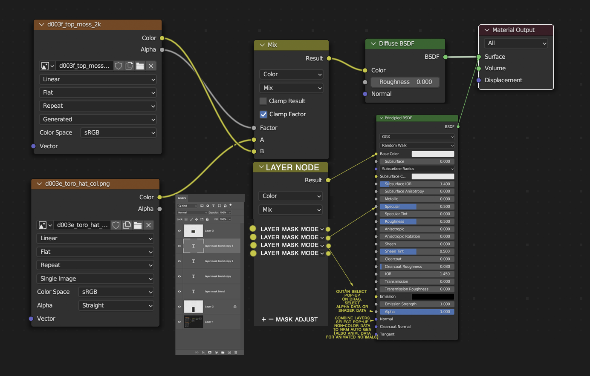Open the All target dropdown in Material Output
Screen dimensions: 590x376
[x=516, y=43]
